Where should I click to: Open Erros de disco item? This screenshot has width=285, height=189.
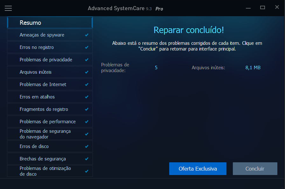point(50,146)
